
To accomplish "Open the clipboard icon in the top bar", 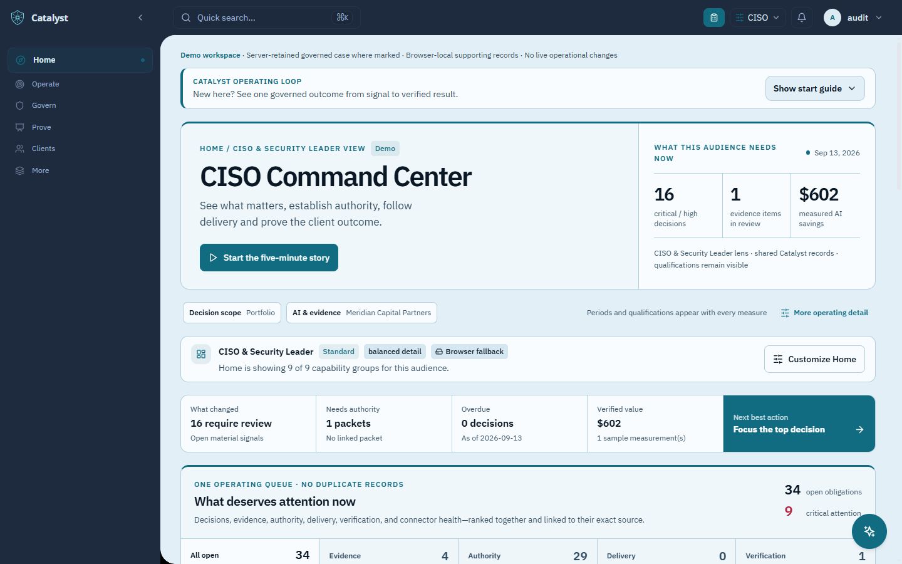I will tap(714, 18).
